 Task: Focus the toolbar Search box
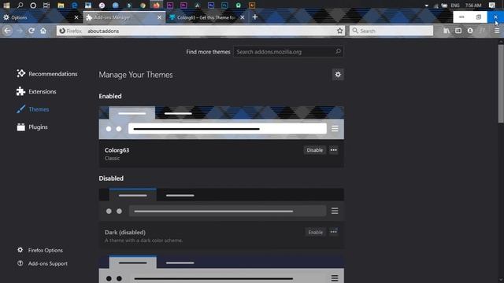391,31
